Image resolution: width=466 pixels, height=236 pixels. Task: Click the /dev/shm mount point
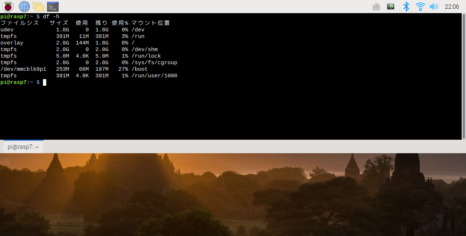(145, 49)
